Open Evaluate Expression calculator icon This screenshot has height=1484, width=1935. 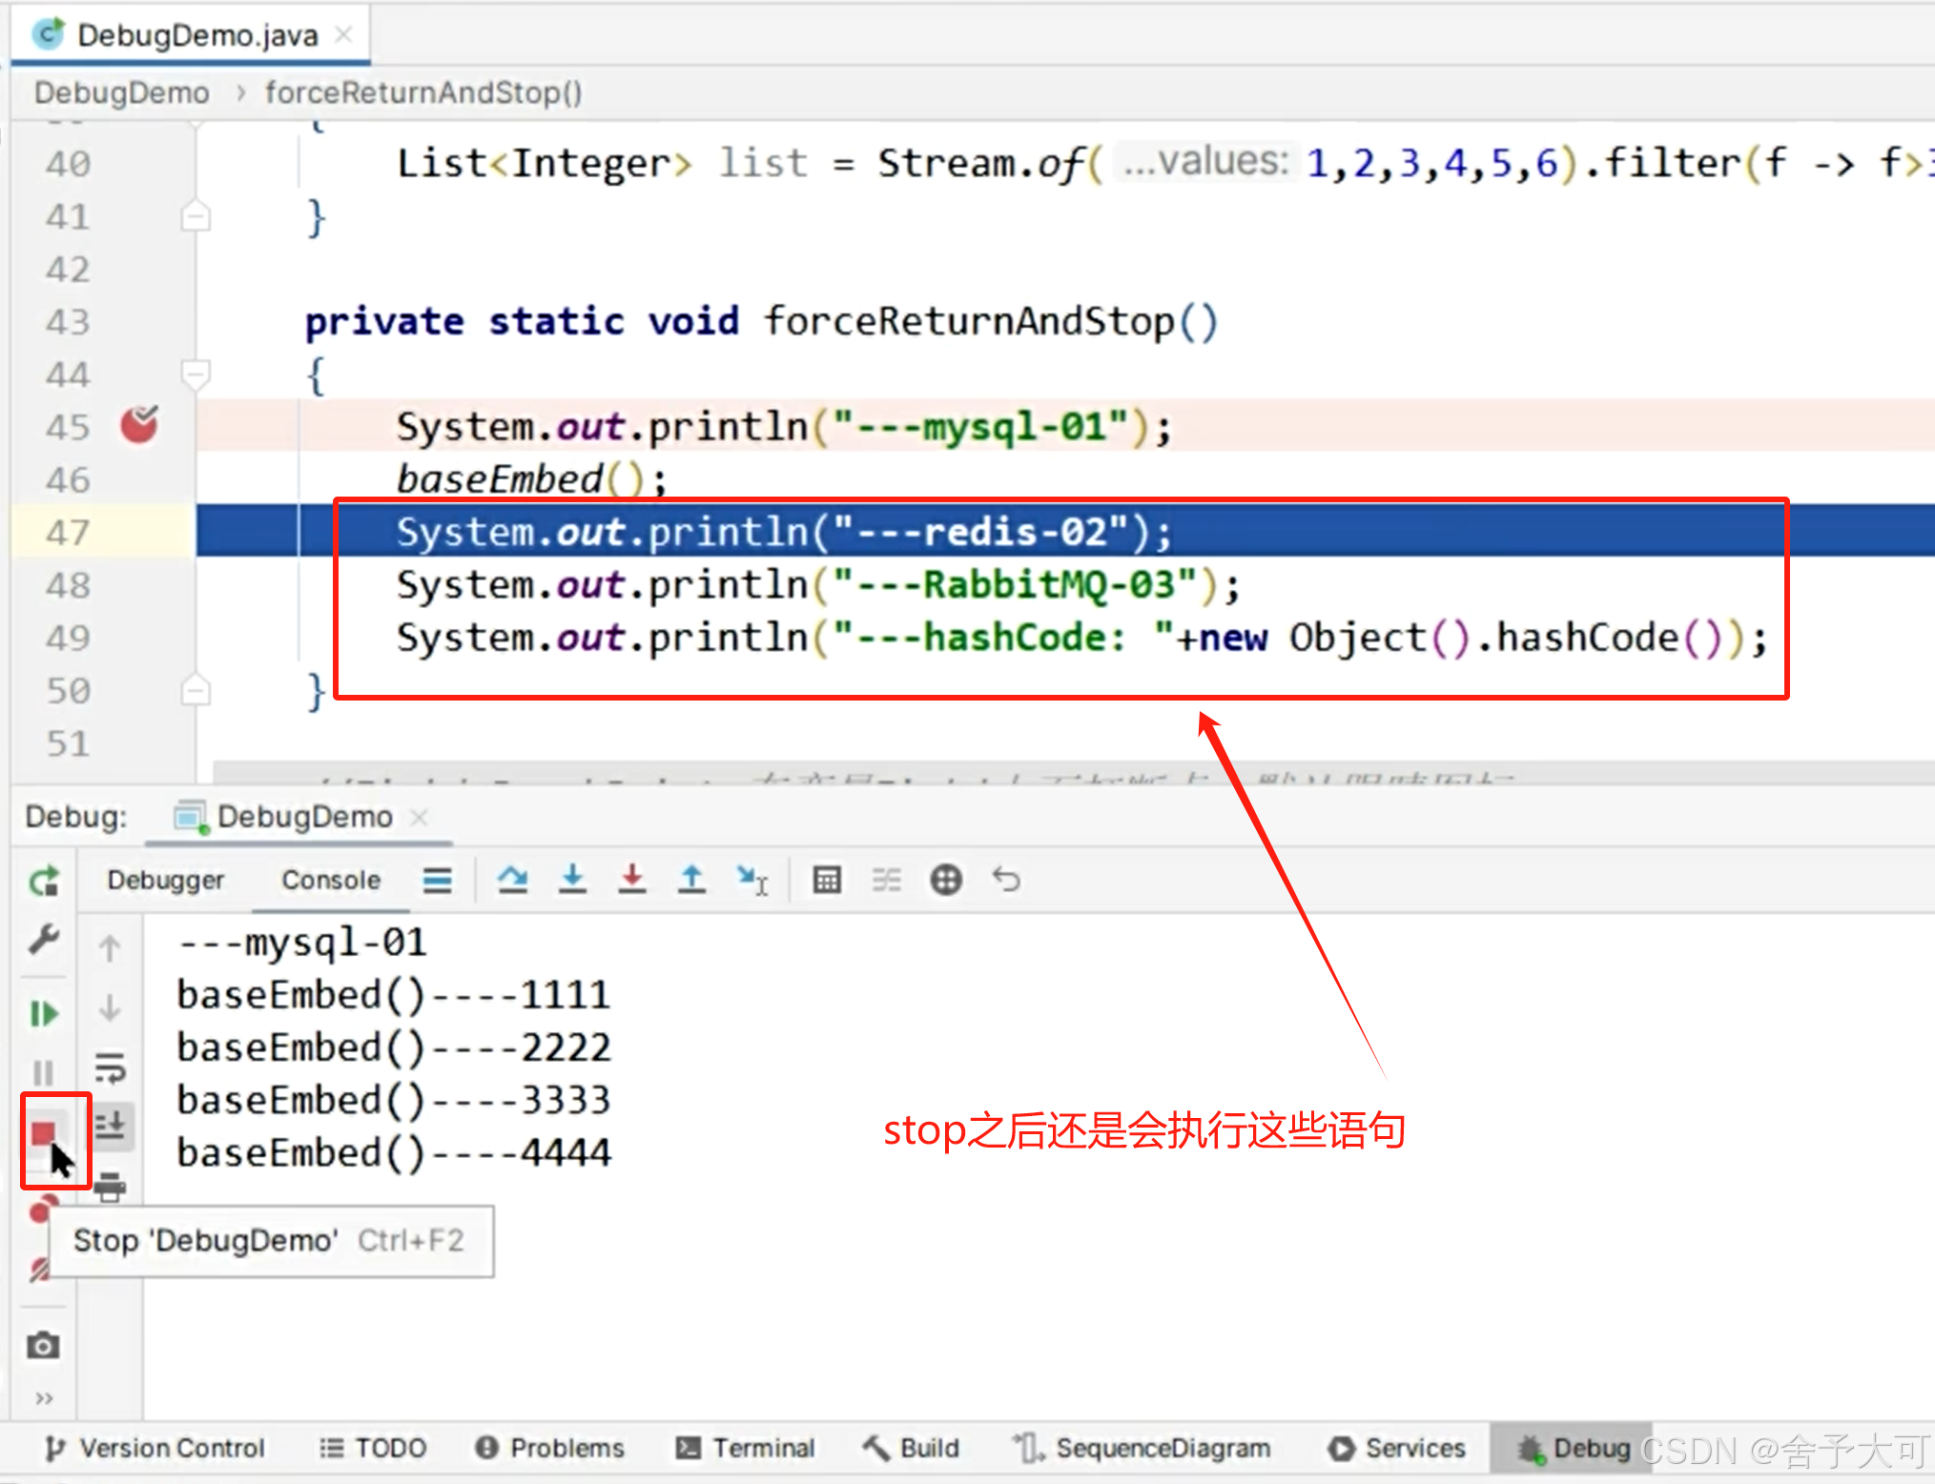click(x=826, y=879)
